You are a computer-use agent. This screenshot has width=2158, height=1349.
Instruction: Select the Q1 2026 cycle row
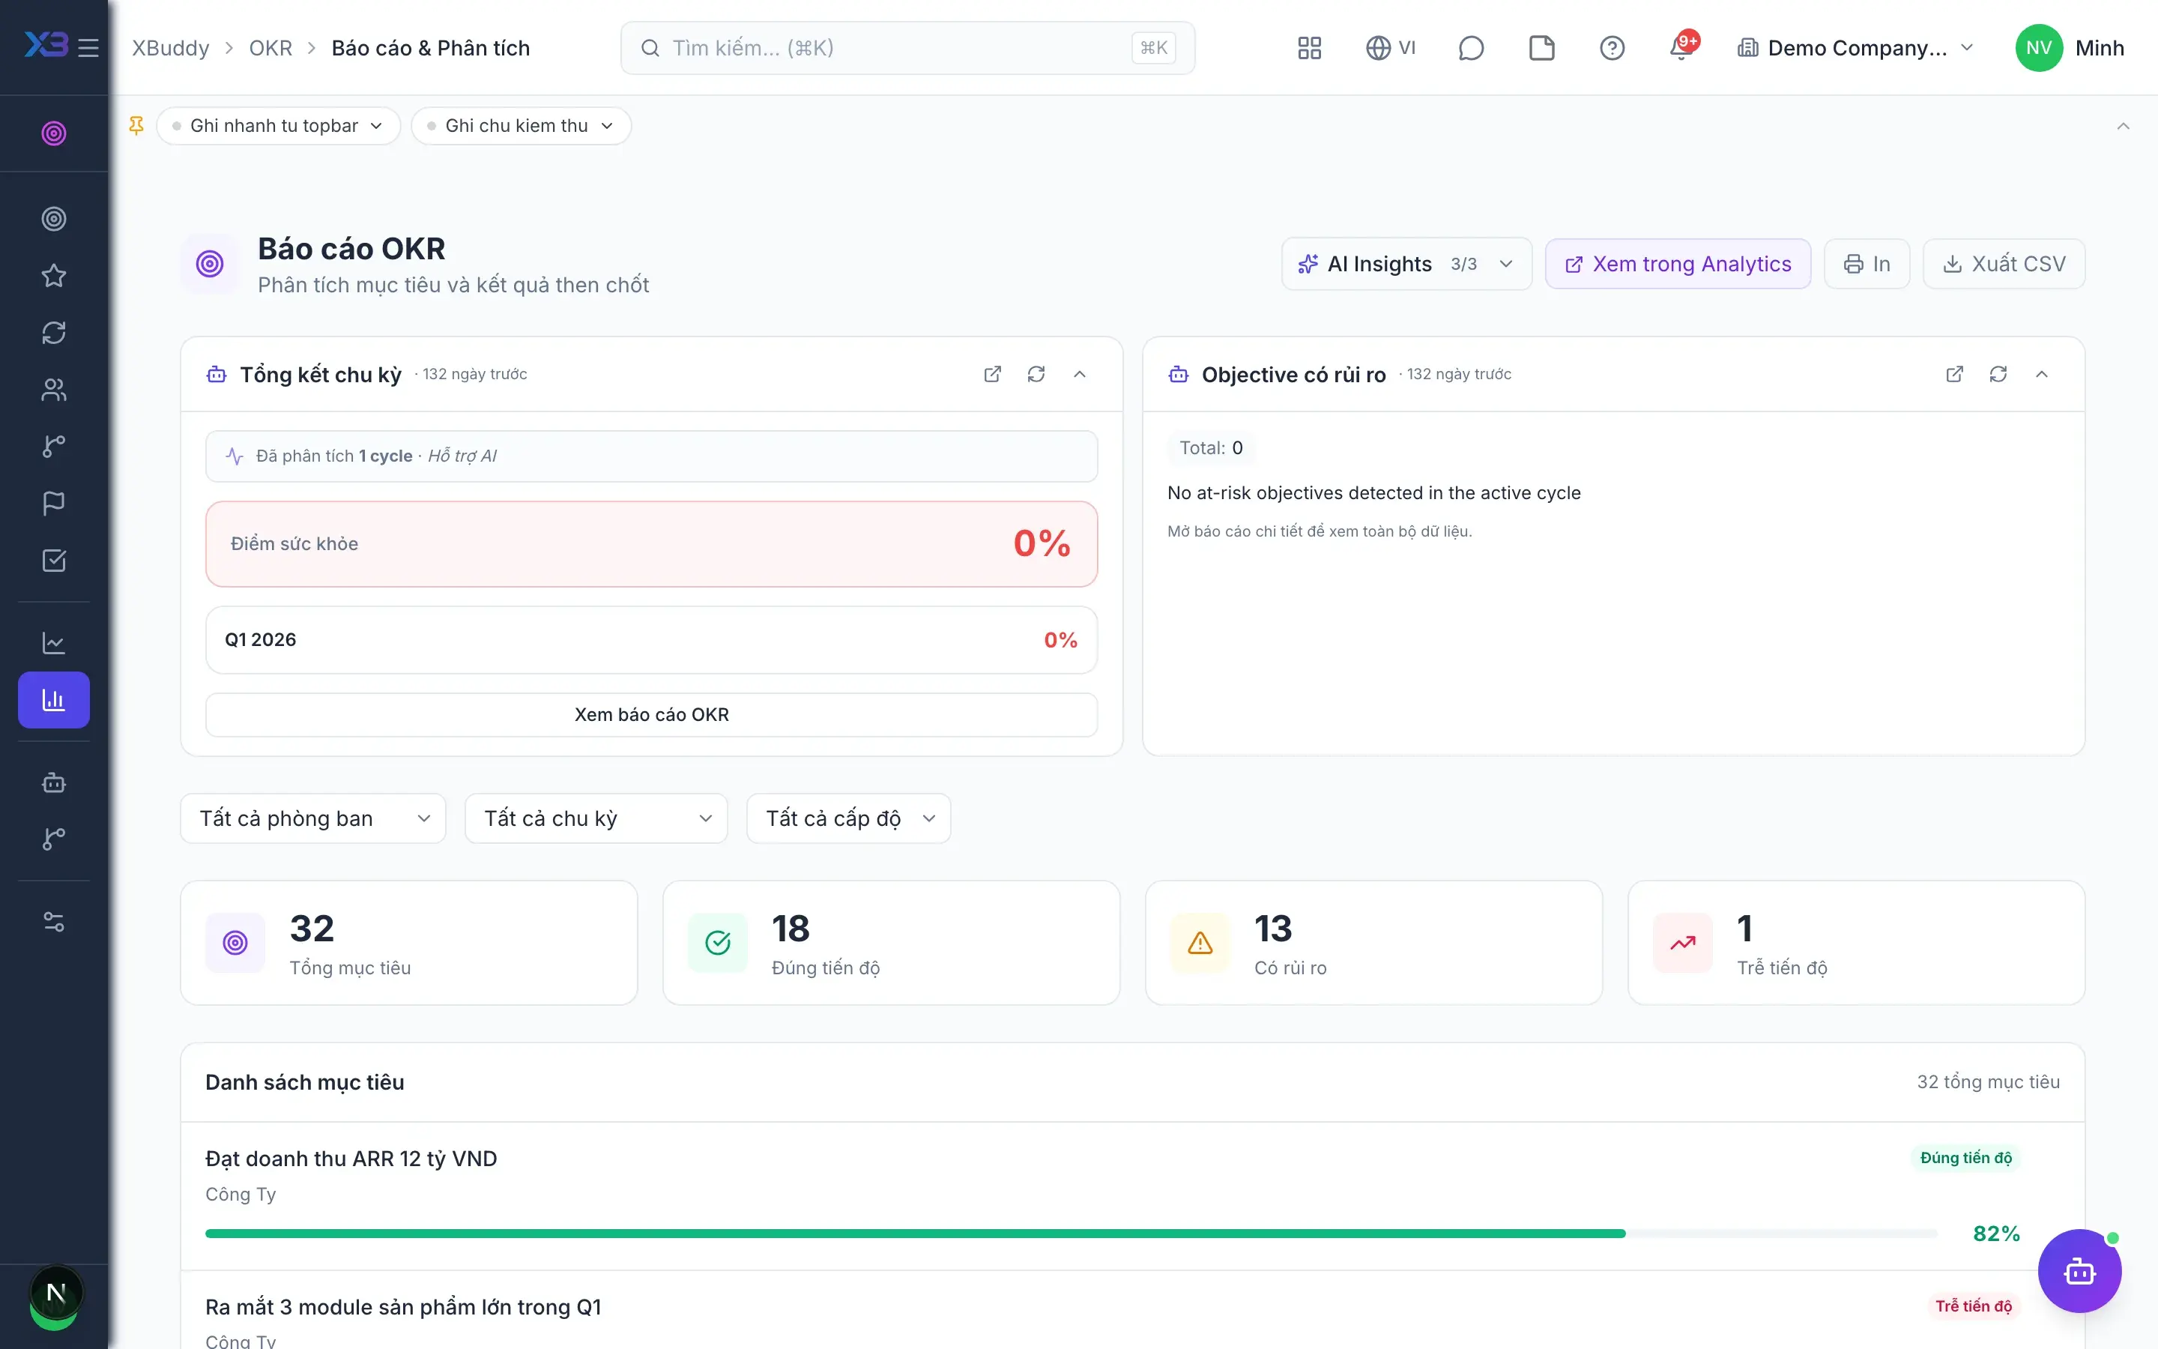point(652,640)
